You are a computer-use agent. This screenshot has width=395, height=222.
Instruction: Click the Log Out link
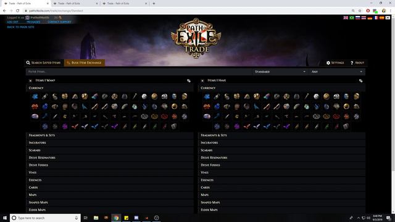point(12,22)
